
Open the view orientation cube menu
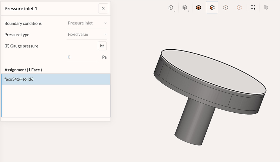coord(171,8)
